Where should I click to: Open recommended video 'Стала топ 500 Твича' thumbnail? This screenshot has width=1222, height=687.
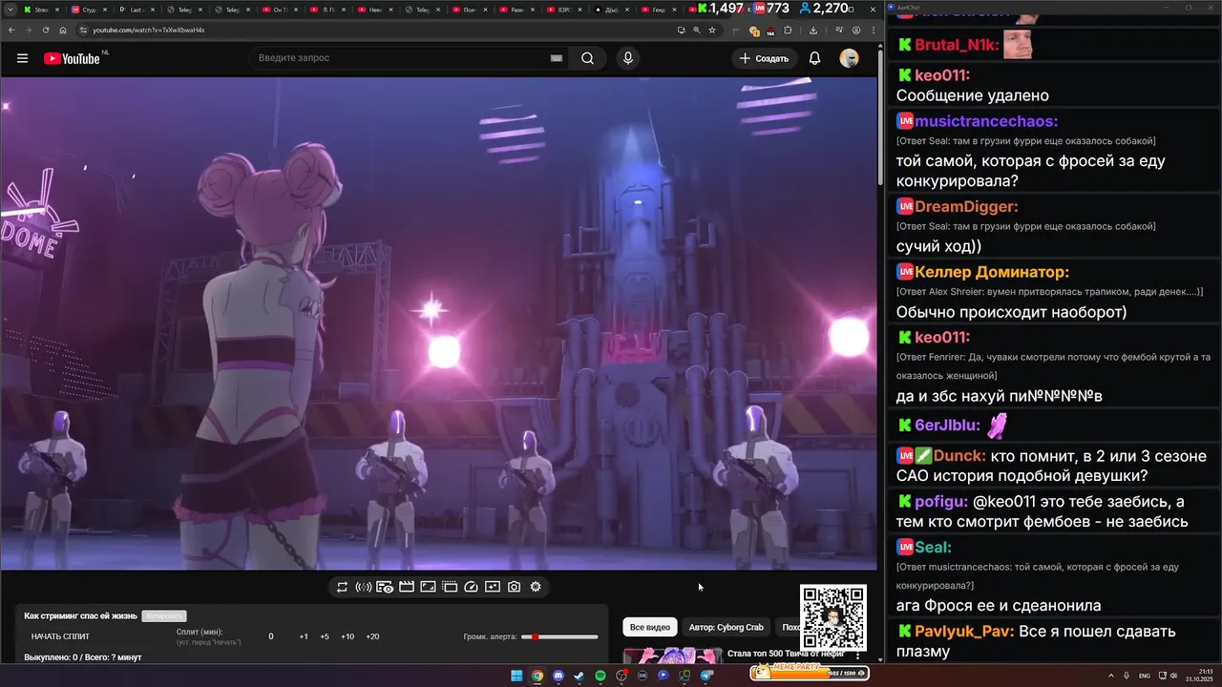[672, 656]
